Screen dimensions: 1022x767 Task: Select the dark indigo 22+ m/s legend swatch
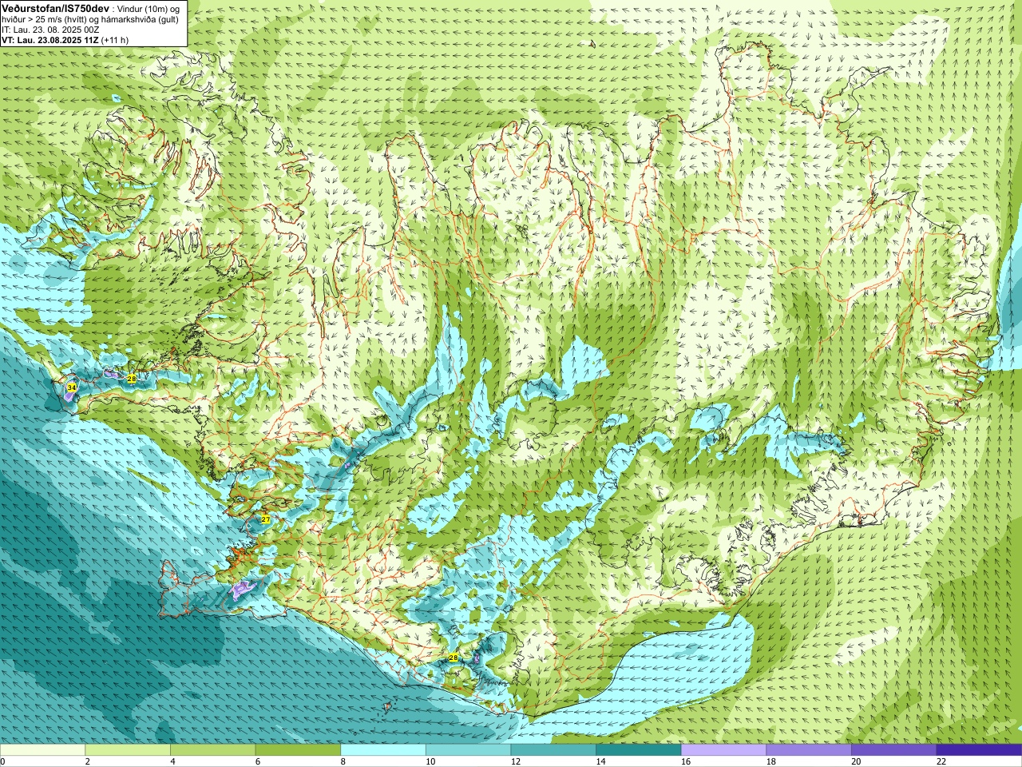979,750
